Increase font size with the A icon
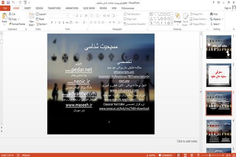The height and width of the screenshot is (157, 236). click(77, 15)
